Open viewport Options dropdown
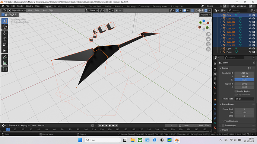This screenshot has width=257, height=144. pyautogui.click(x=205, y=15)
